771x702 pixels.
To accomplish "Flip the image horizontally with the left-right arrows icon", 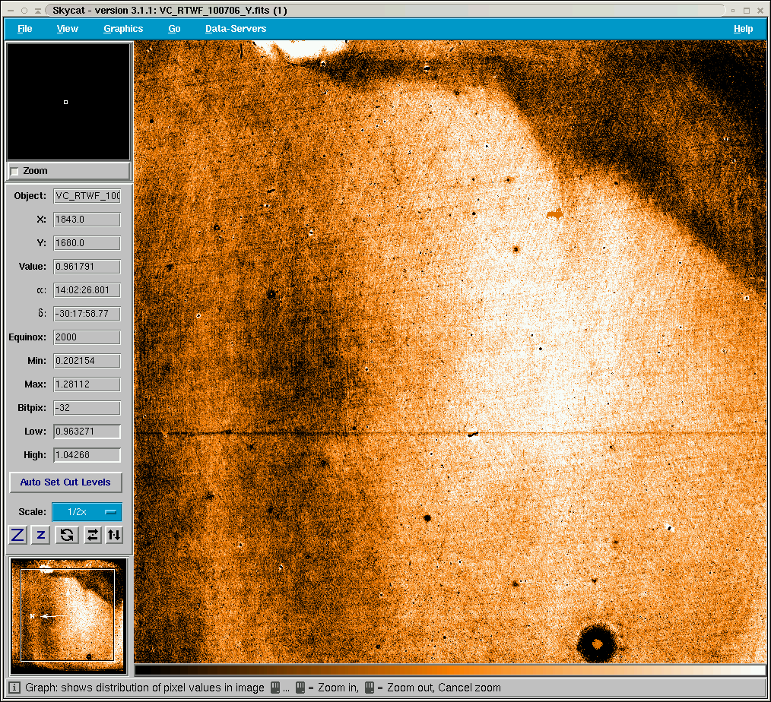I will pos(93,535).
